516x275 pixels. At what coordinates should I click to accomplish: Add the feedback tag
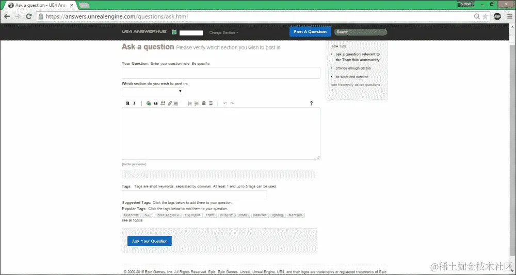pyautogui.click(x=296, y=215)
